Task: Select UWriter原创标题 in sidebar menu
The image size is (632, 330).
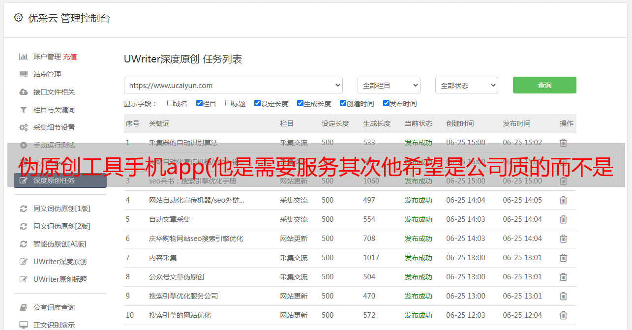Action: pos(60,279)
